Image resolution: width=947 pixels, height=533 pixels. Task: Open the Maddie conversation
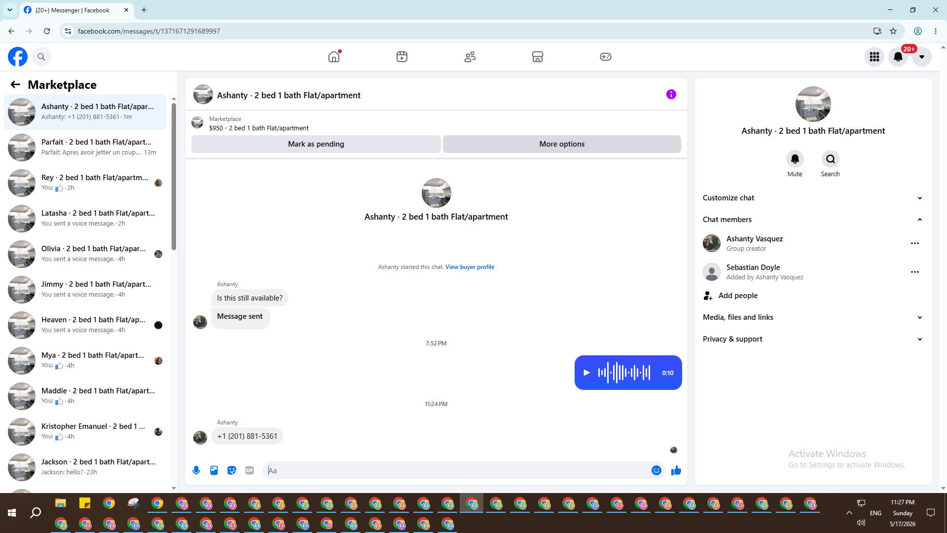85,396
